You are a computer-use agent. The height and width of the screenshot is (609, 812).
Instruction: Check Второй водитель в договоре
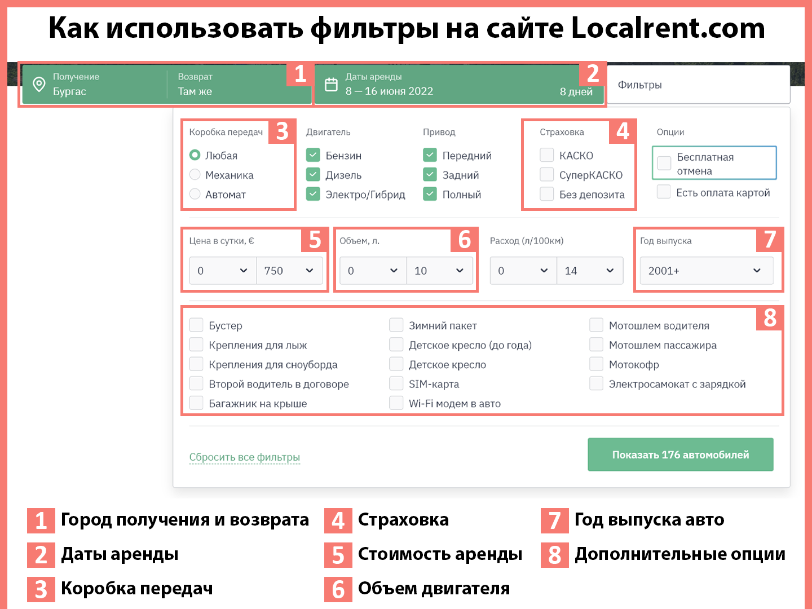(196, 383)
